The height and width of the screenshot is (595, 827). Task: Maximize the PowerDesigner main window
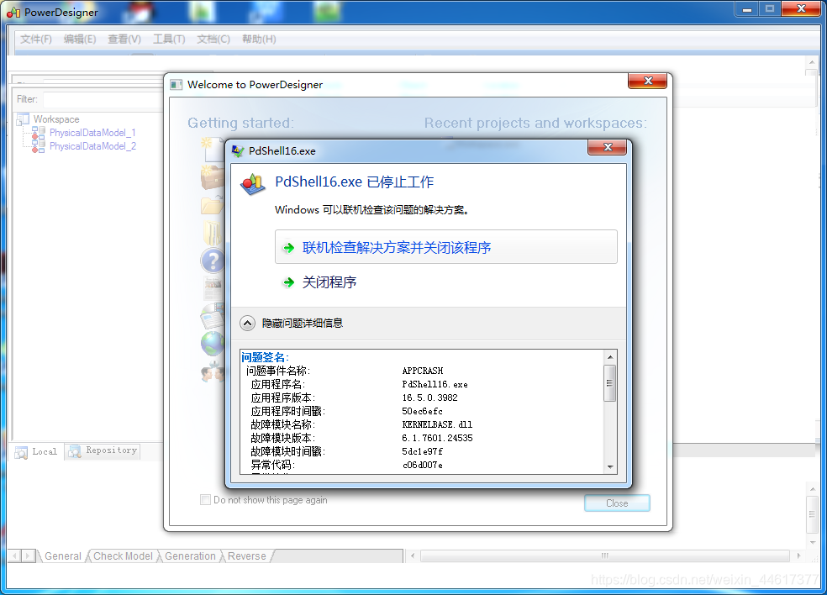pos(770,9)
